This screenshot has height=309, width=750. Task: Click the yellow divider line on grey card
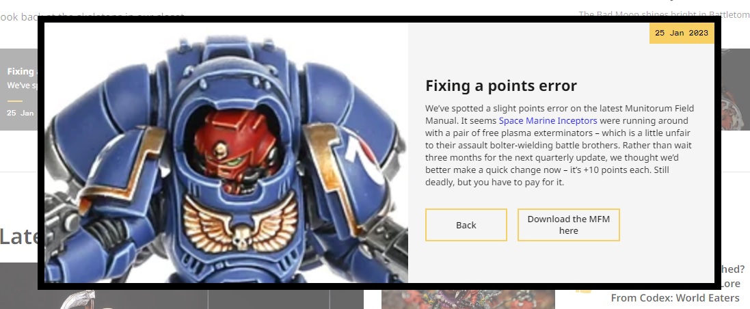click(x=15, y=101)
